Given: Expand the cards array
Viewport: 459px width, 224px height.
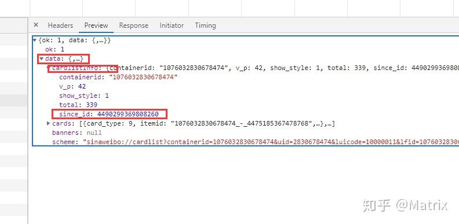Looking at the screenshot, I should coord(49,123).
